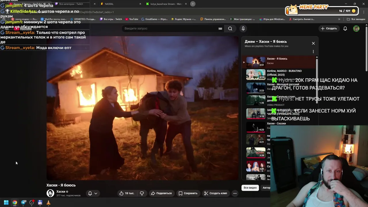The height and width of the screenshot is (207, 368).
Task: Open YouTube notifications bell in header
Action: point(345,28)
